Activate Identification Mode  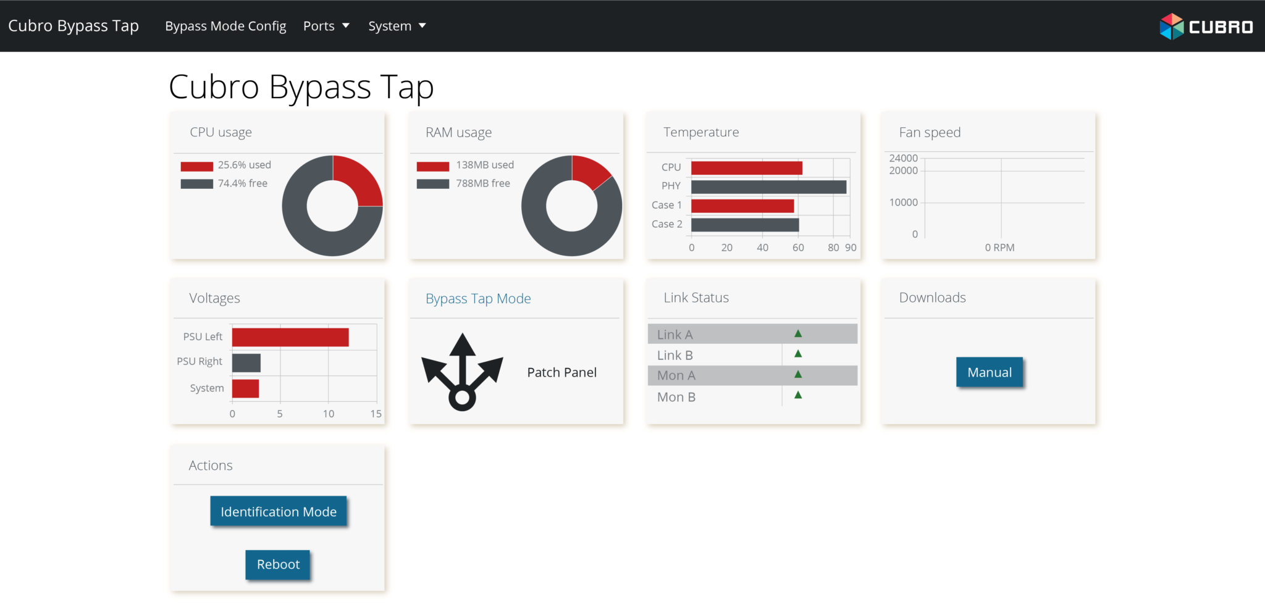[x=278, y=512]
